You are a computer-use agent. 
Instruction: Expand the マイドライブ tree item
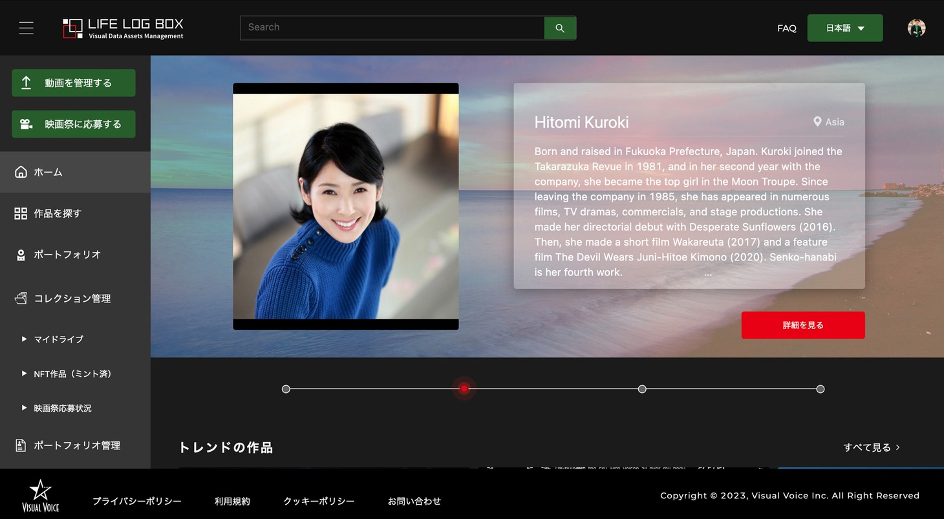(24, 339)
